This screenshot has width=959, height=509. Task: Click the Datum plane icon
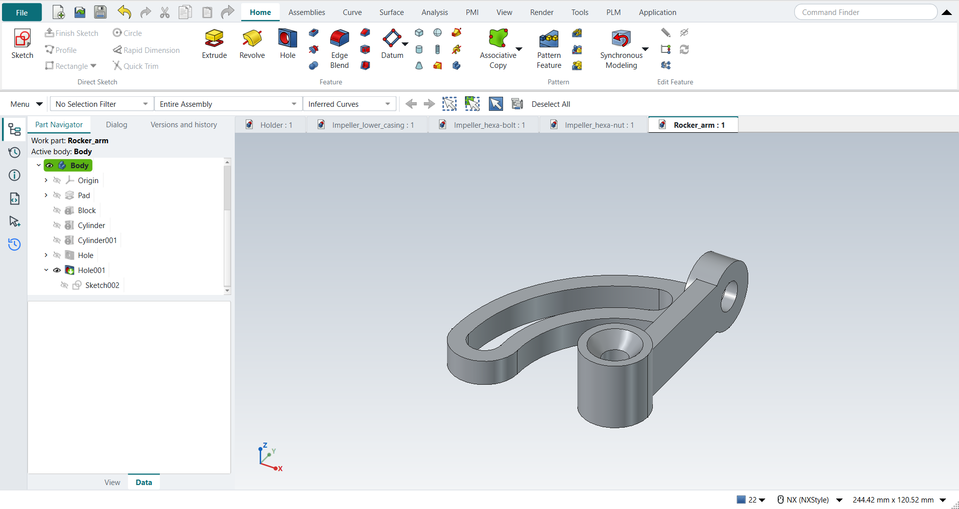point(392,38)
